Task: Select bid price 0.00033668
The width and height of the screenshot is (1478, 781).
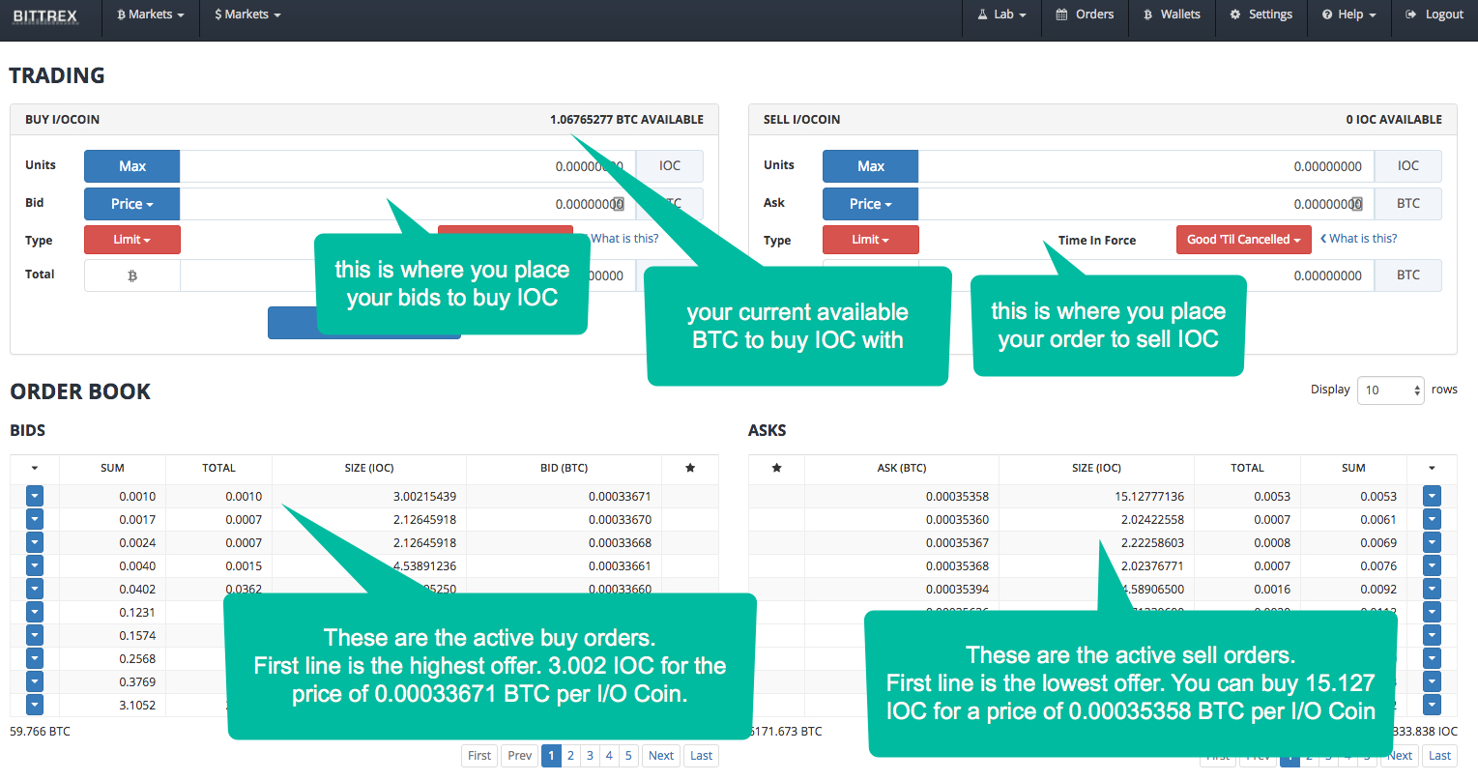Action: [x=620, y=543]
